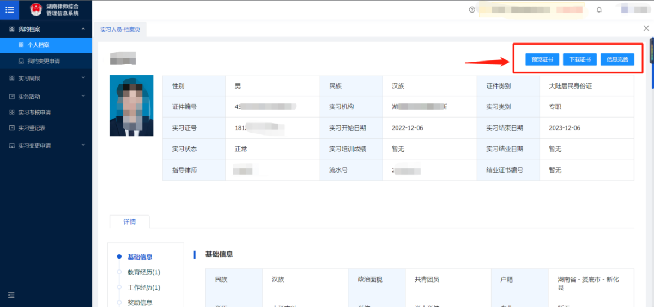Click the icon beside 实习登记表

click(x=12, y=128)
